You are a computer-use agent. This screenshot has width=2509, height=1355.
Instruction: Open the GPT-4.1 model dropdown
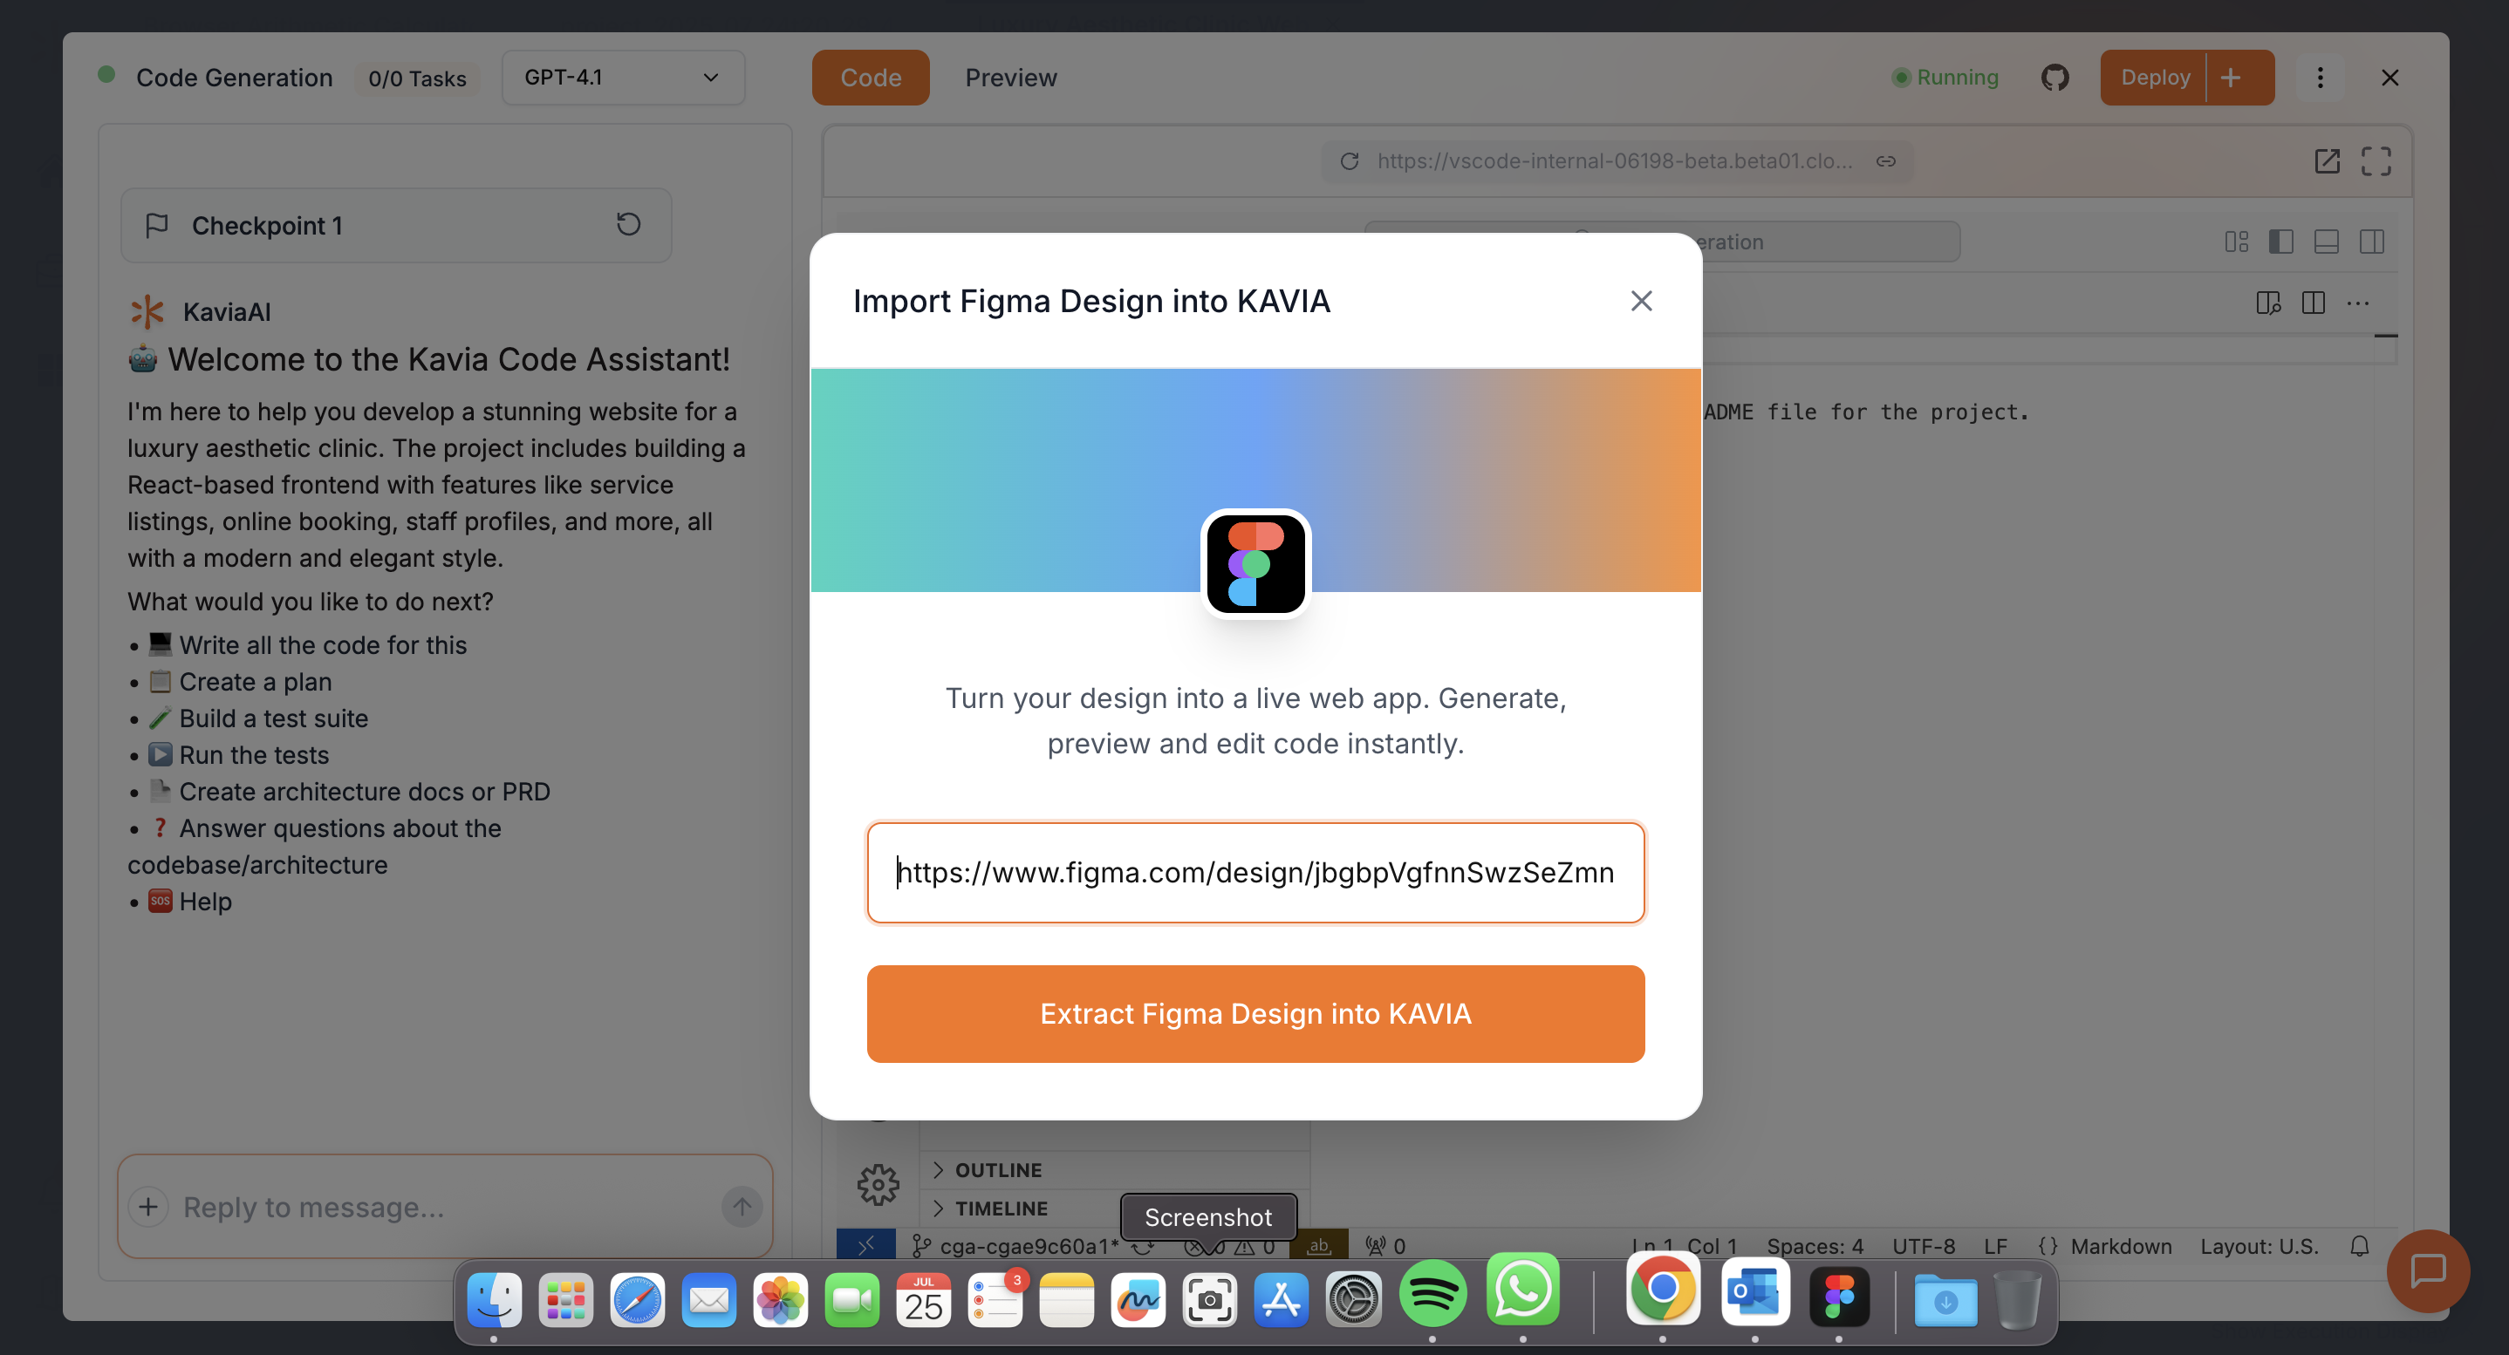click(622, 77)
